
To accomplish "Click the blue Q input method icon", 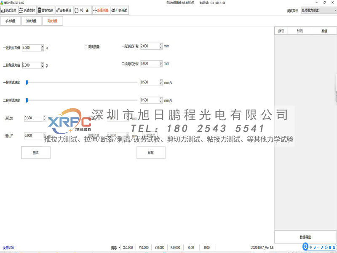I will coord(305,247).
